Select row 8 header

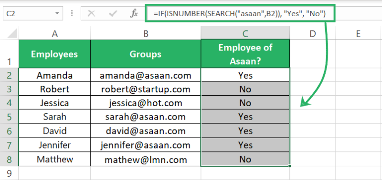(9, 160)
